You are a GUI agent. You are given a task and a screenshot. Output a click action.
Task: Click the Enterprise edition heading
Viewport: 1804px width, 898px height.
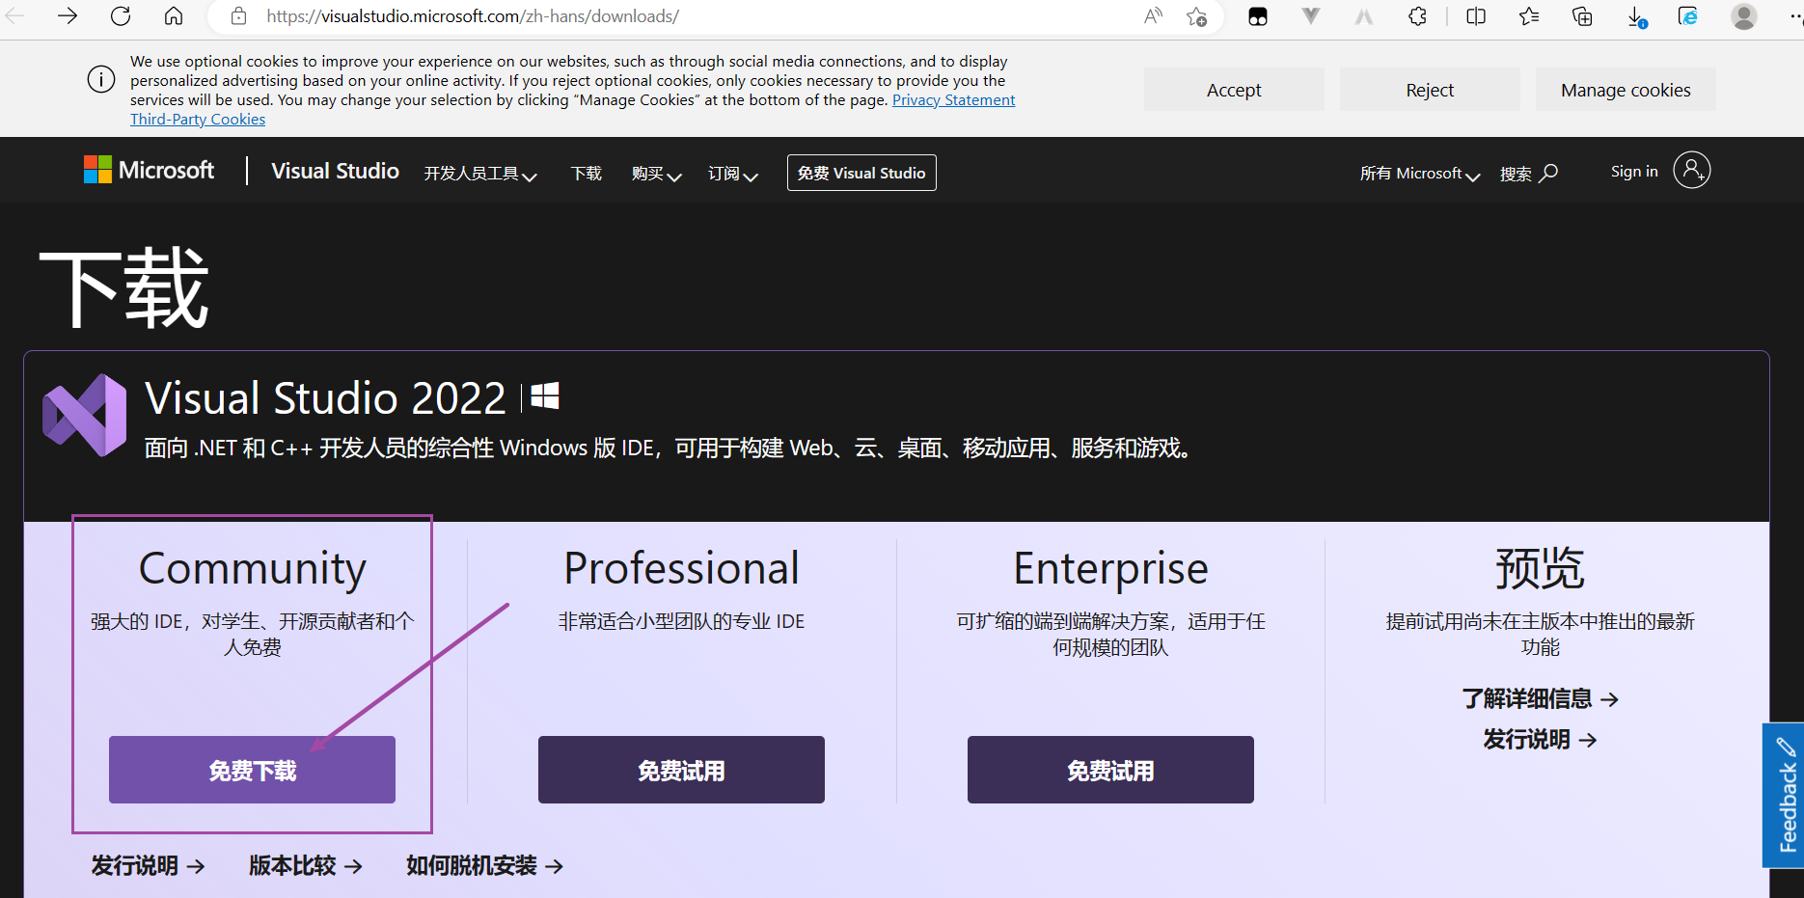[1110, 569]
